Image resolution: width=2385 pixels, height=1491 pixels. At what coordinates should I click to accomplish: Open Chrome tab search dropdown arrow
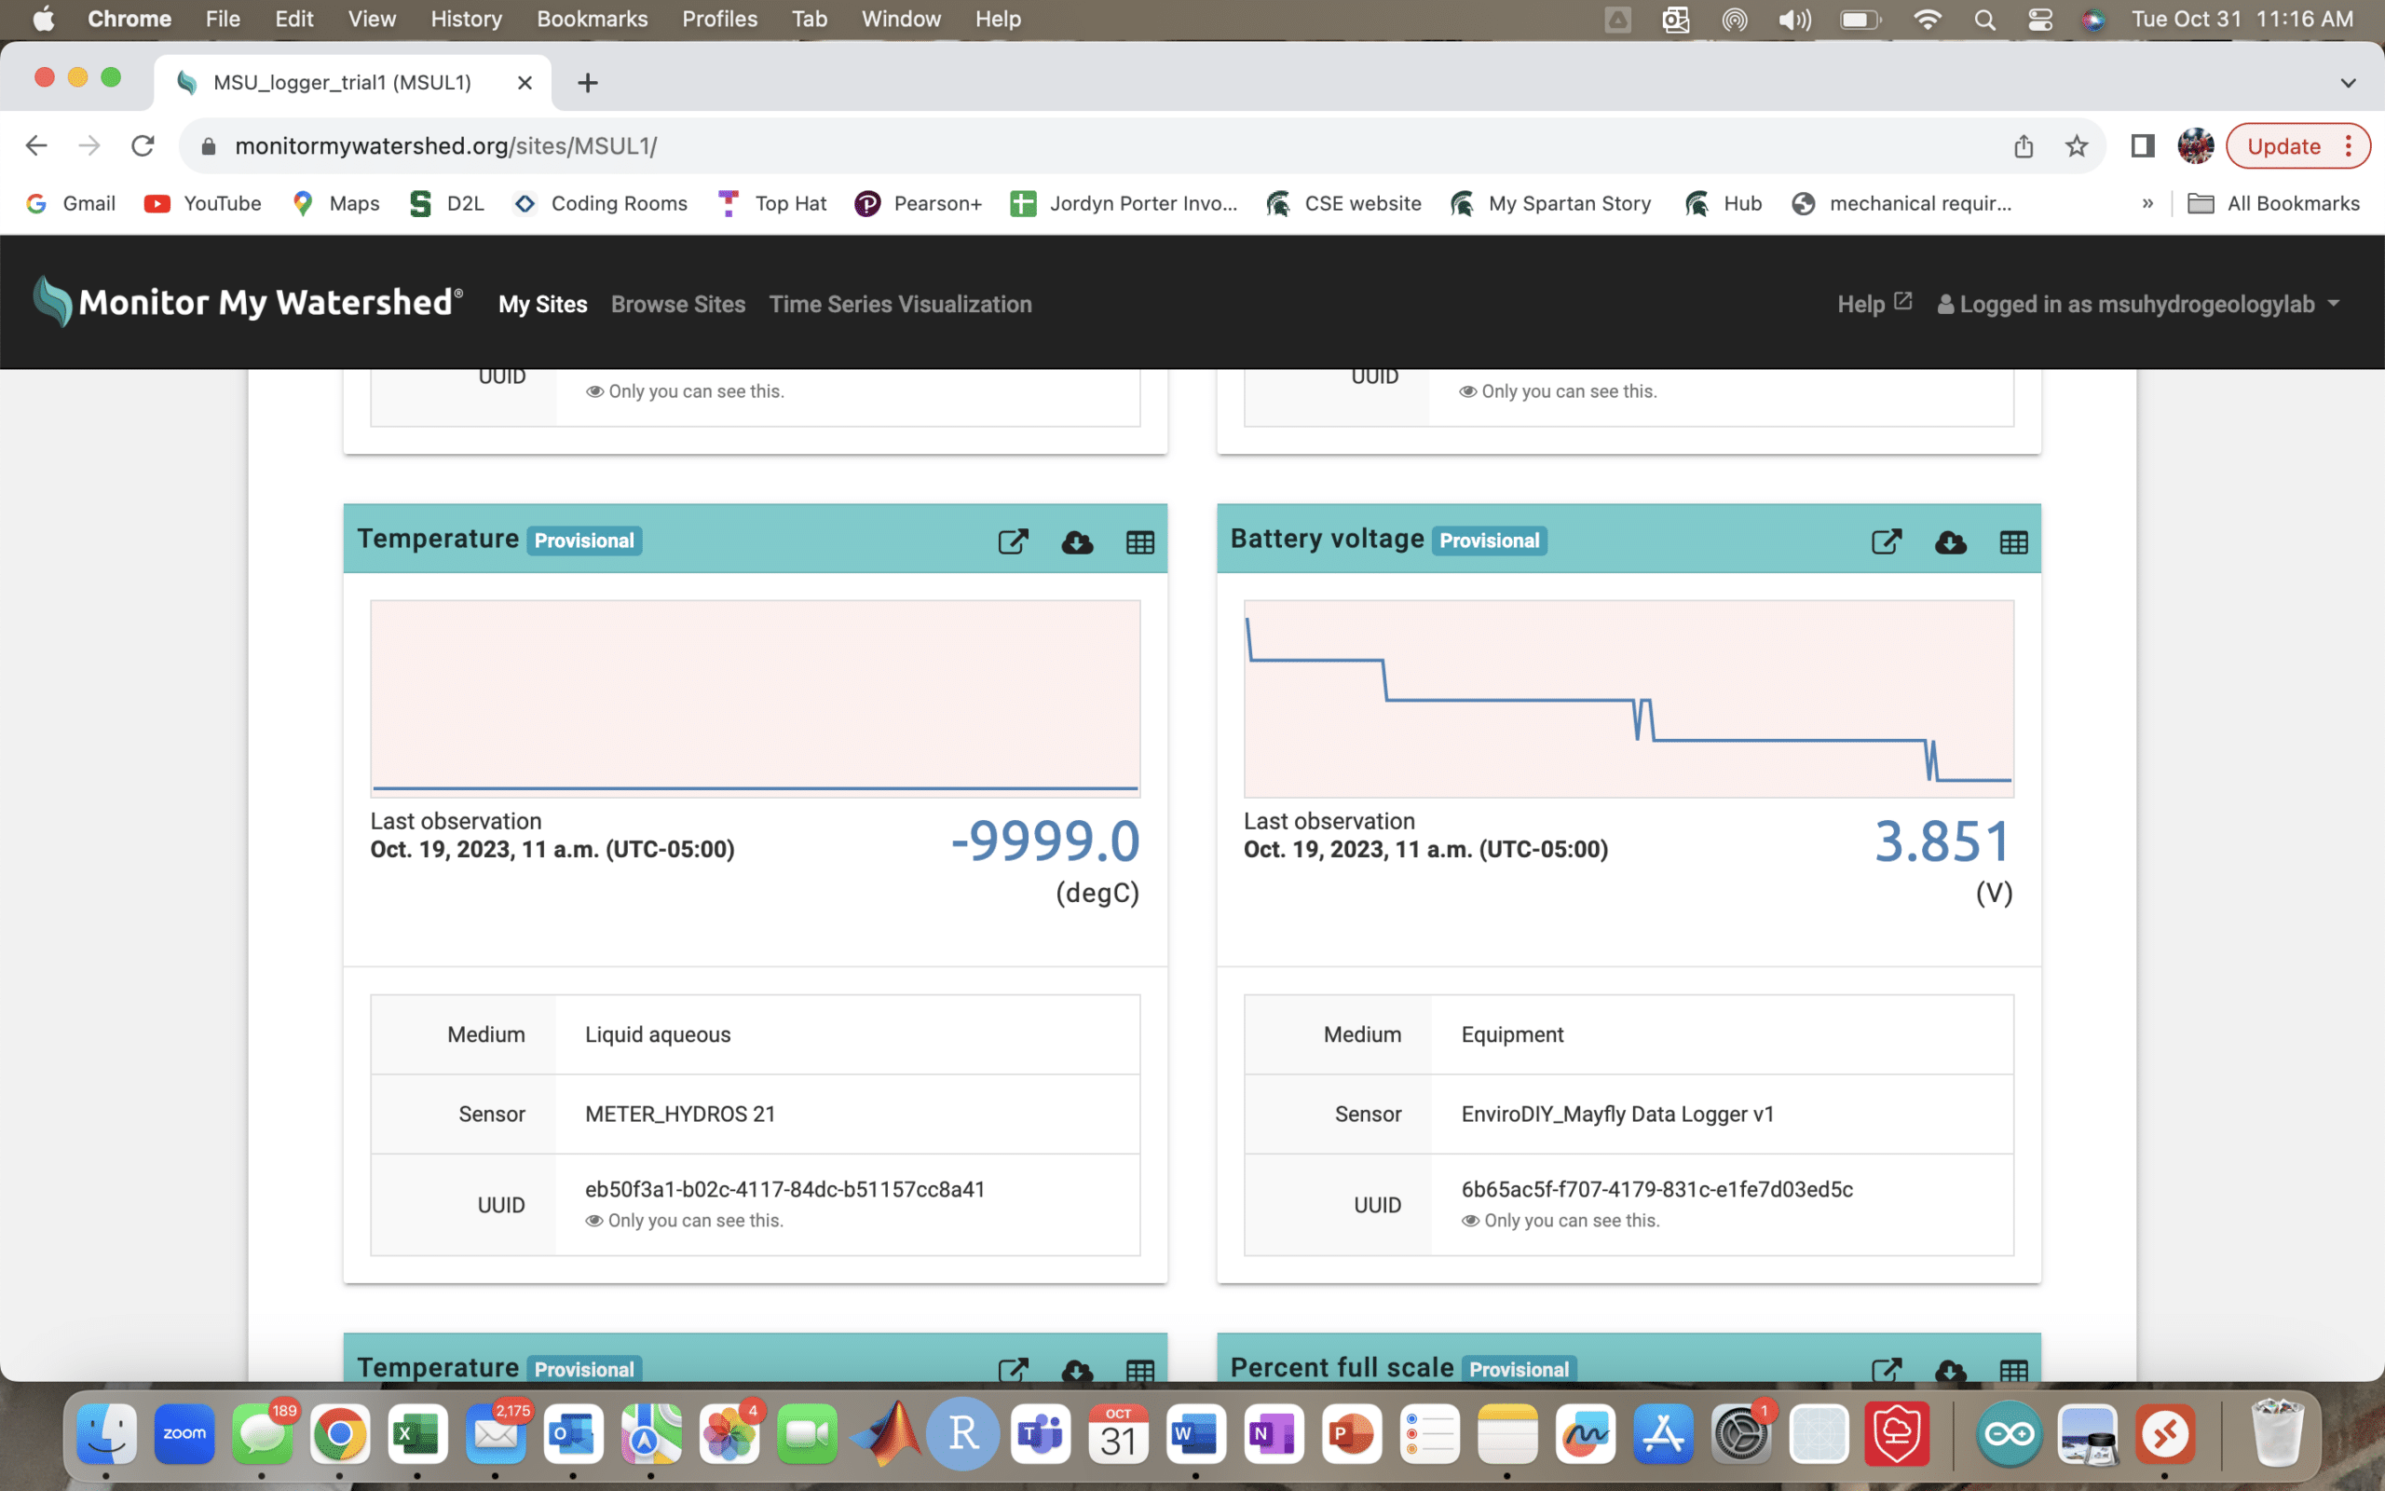click(x=2348, y=83)
